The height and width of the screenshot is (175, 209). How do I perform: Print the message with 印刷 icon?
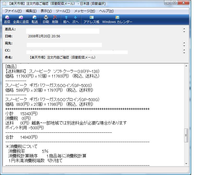pyautogui.click(x=46, y=20)
